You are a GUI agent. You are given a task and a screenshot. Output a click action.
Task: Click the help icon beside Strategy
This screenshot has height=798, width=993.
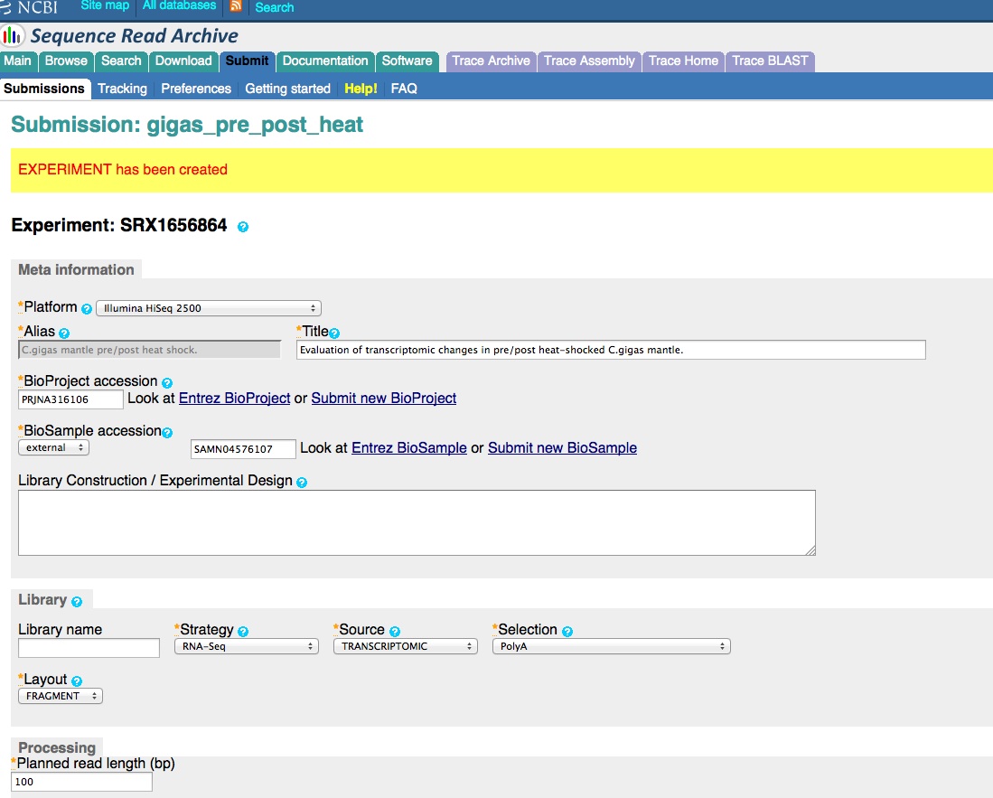pyautogui.click(x=243, y=632)
